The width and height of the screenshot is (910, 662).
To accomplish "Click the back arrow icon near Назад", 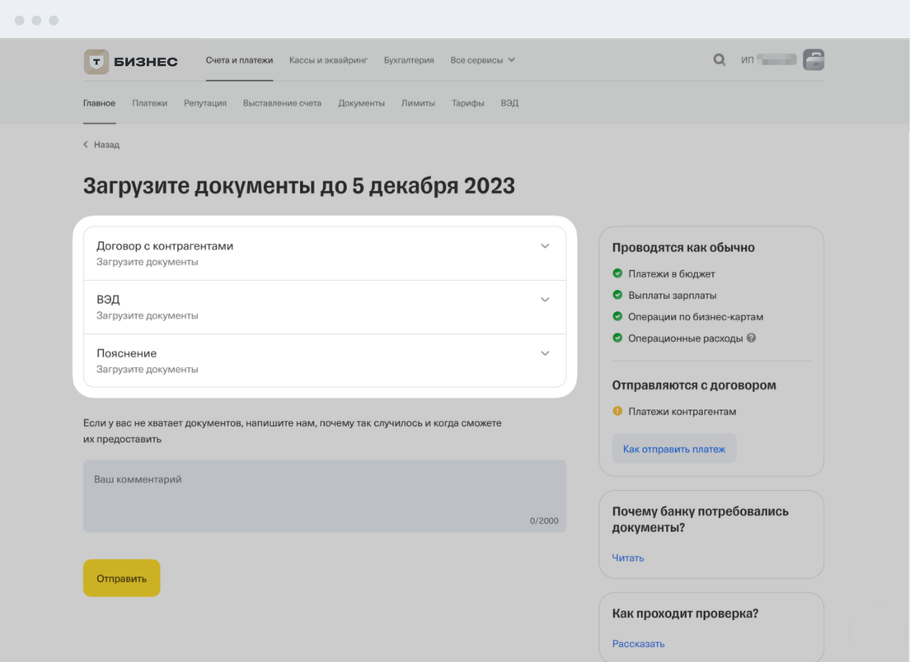I will [86, 145].
